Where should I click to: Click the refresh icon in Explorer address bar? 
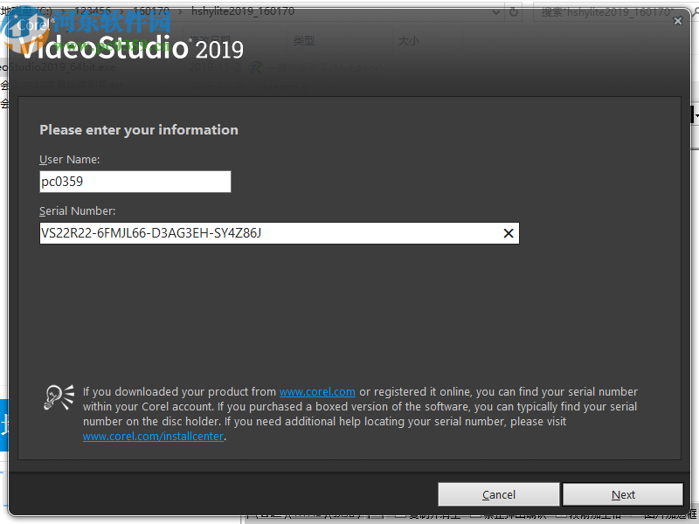[514, 11]
